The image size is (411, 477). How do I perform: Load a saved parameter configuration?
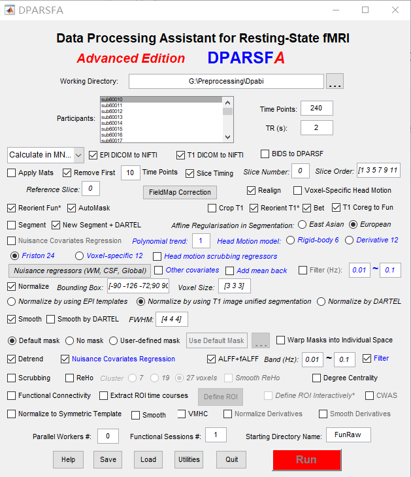(148, 459)
